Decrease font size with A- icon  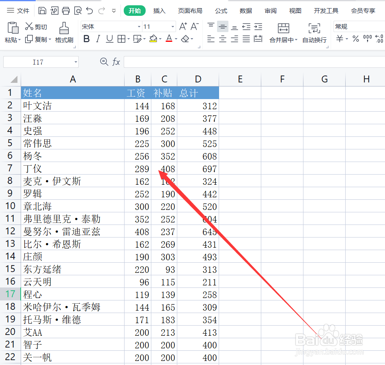[x=195, y=26]
